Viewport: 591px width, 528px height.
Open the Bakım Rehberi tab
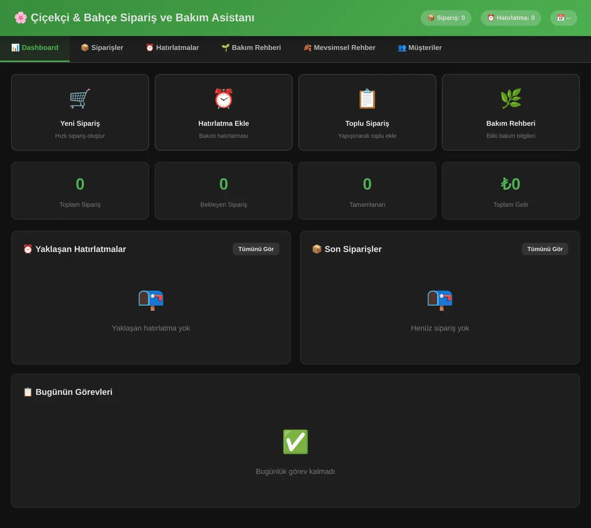[x=251, y=48]
